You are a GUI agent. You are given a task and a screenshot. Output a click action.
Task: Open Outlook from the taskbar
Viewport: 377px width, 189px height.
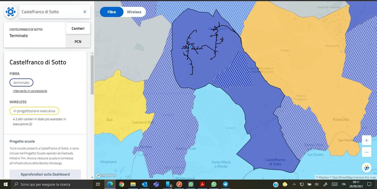[144, 184]
